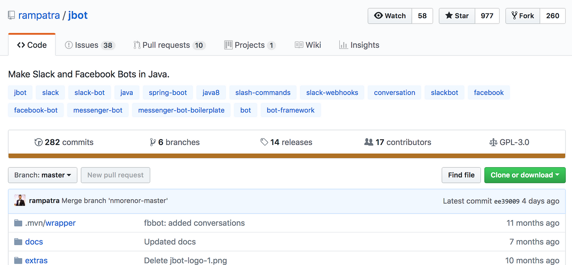Open the Branch: master dropdown
572x265 pixels.
point(43,175)
